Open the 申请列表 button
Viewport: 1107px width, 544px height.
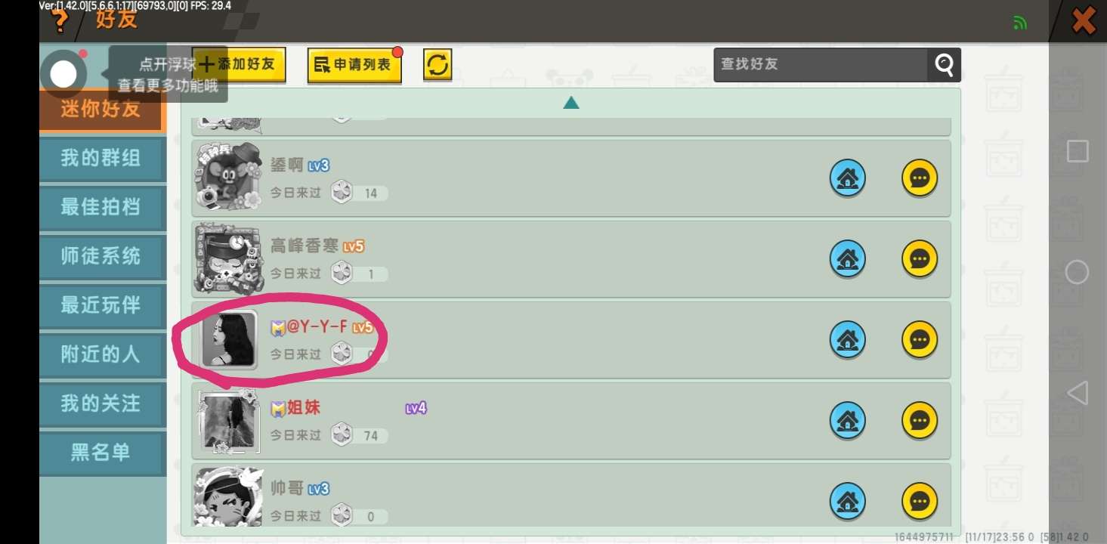click(x=354, y=66)
